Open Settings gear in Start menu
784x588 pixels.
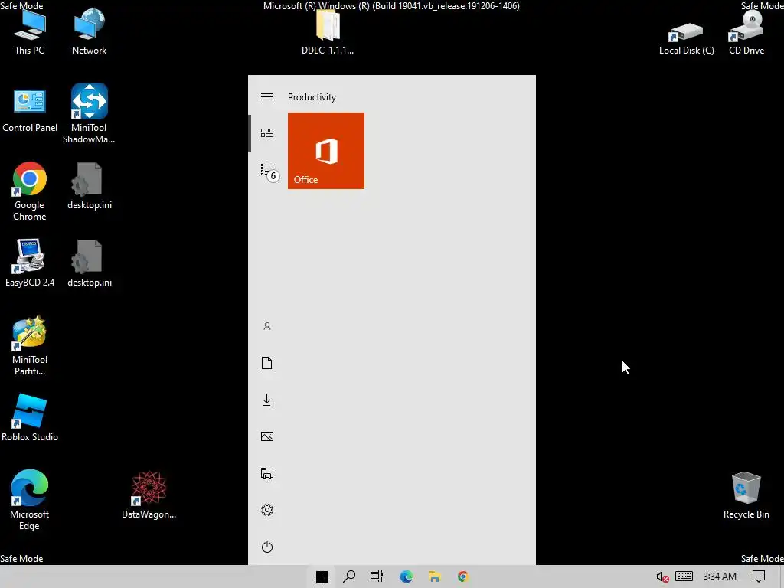click(267, 510)
